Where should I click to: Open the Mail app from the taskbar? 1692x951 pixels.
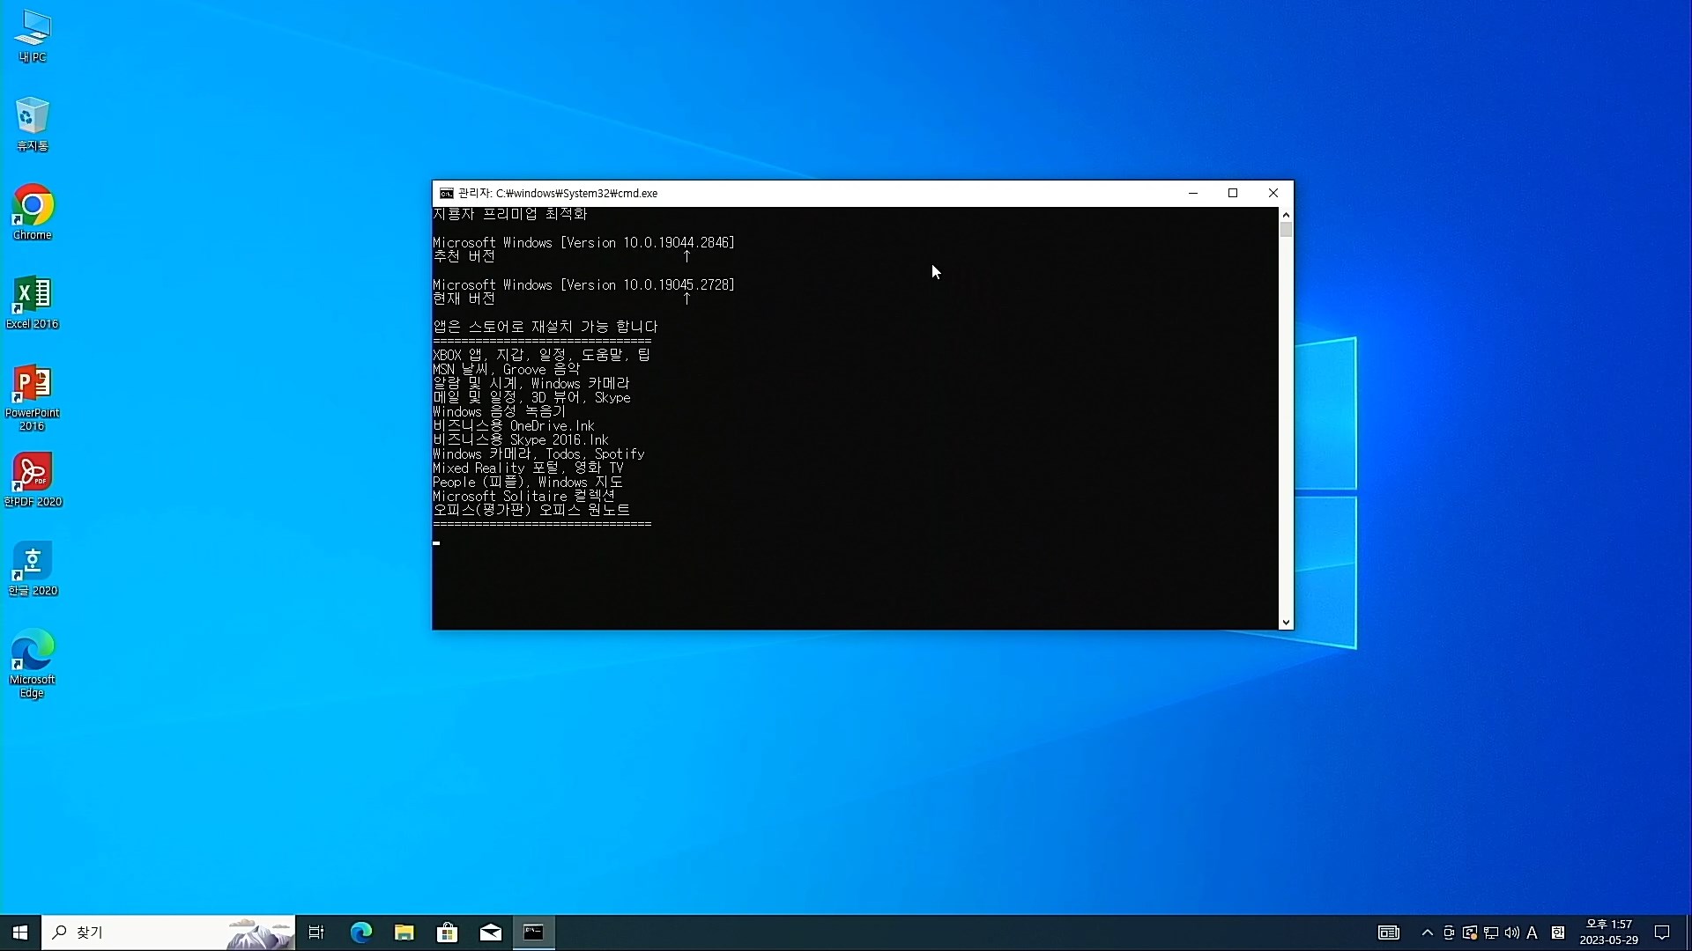point(491,933)
